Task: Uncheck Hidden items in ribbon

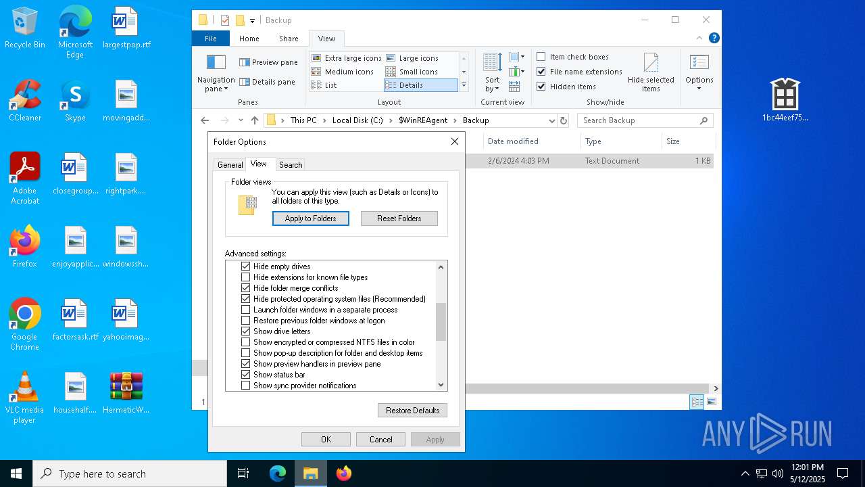Action: (566, 87)
